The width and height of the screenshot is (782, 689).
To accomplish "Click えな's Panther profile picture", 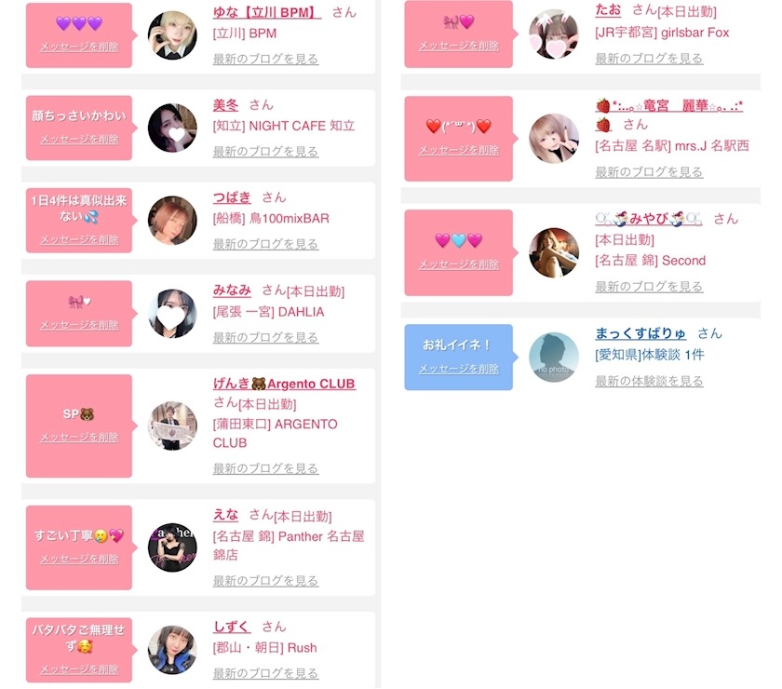I will [172, 547].
